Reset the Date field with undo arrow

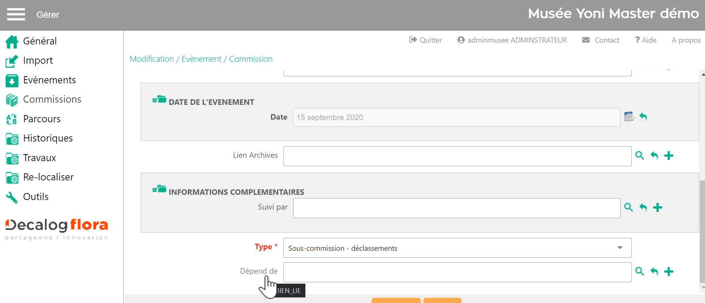(x=643, y=117)
